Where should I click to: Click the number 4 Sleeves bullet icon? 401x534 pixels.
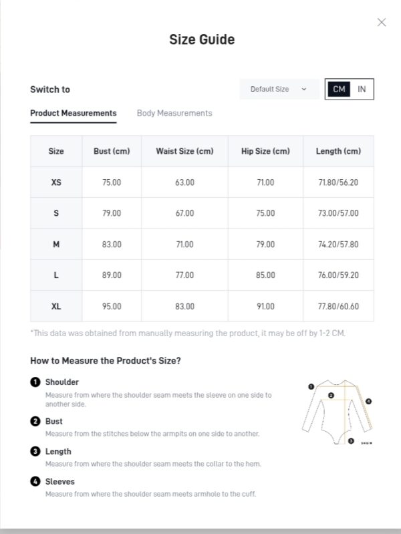point(35,482)
